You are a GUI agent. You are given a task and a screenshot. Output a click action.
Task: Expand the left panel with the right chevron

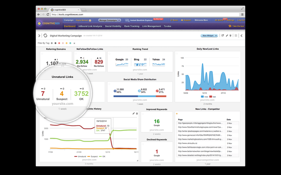coord(39,36)
